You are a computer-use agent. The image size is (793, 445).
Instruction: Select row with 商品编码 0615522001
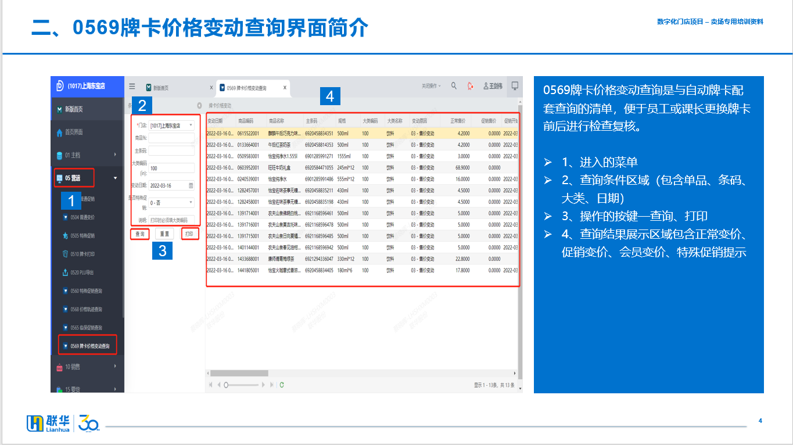click(361, 133)
